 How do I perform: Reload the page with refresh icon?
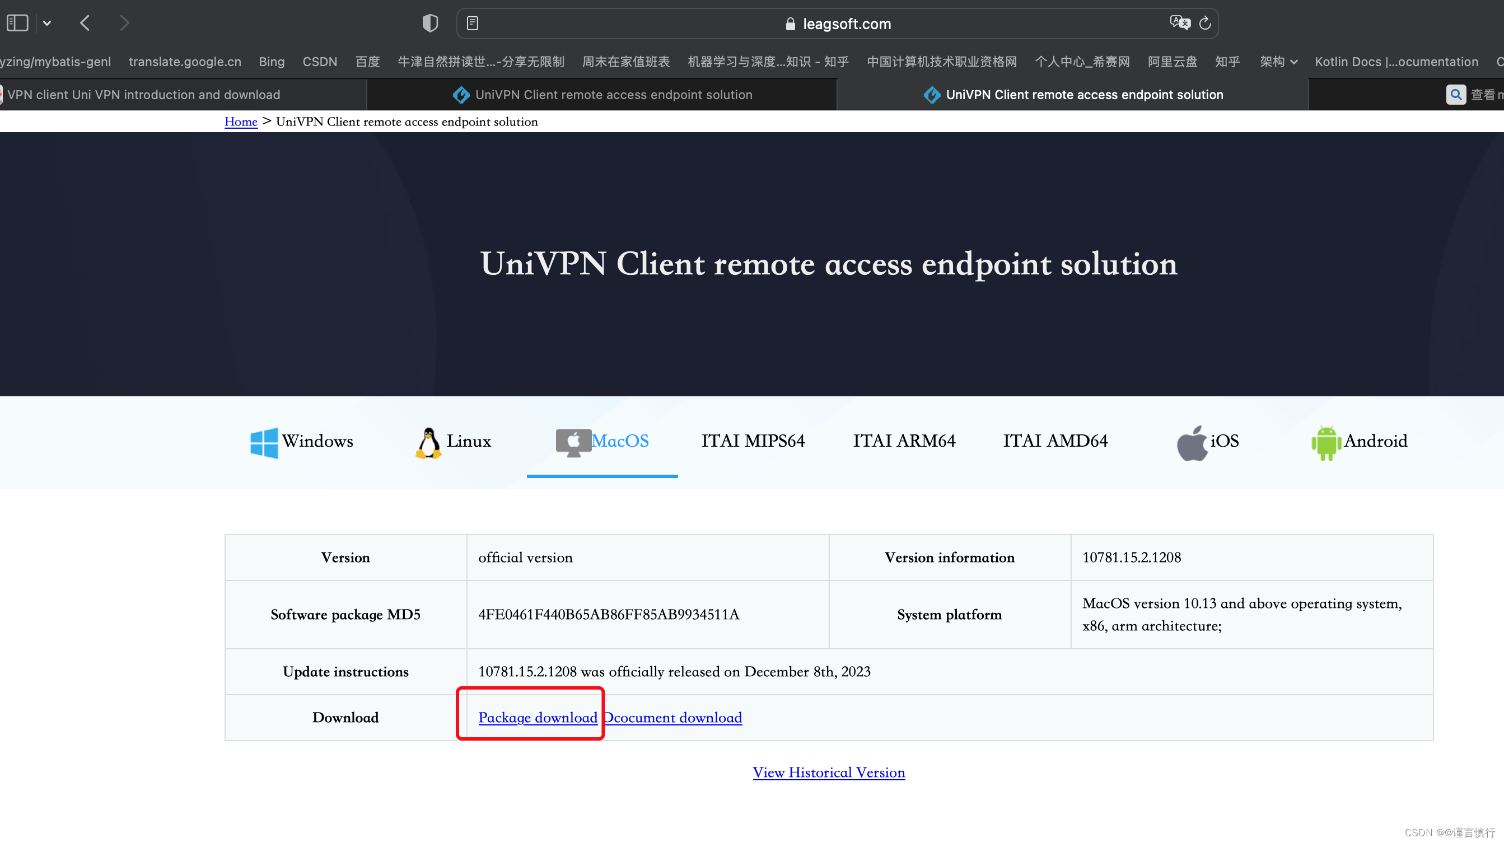1205,24
